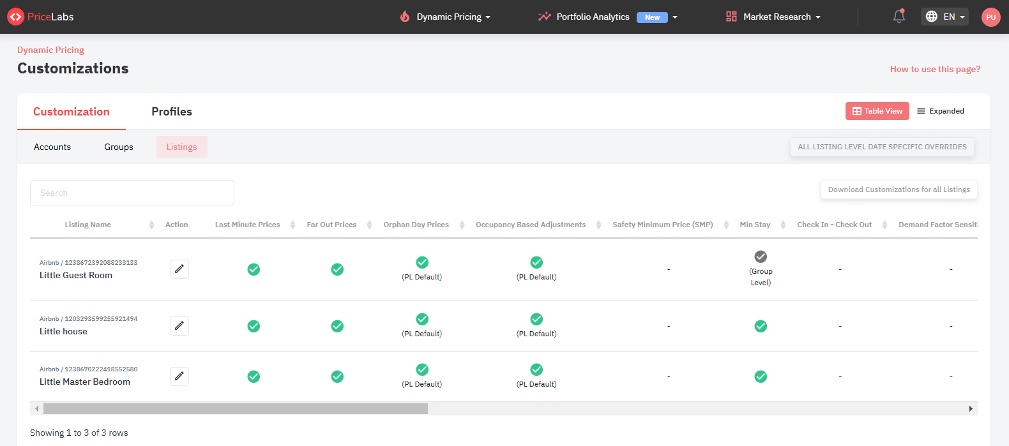Screen dimensions: 1009x446
Task: Sort by Last Minute Prices column arrows
Action: coord(292,225)
